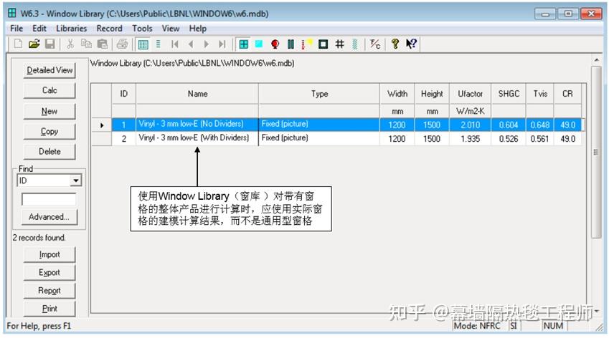Switch to List view icon
Viewport: 609px width, 338px height.
143,44
